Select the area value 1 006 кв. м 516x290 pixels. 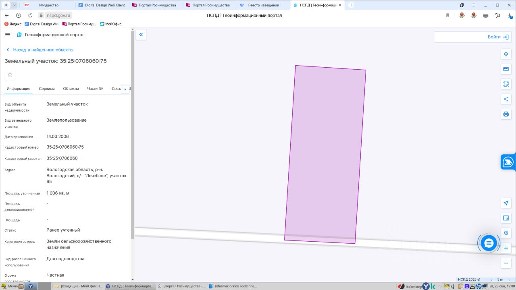pos(58,193)
